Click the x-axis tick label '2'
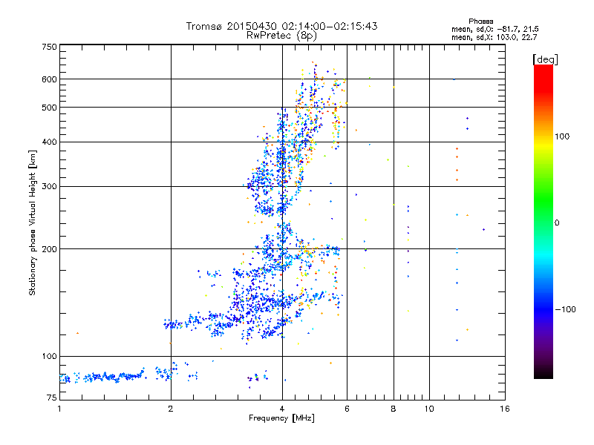Viewport: 594px width, 445px height. pyautogui.click(x=171, y=409)
